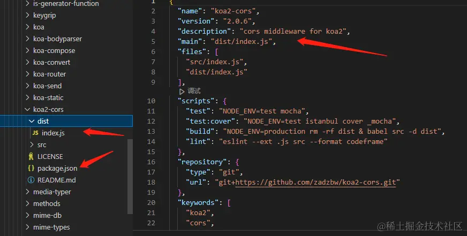Click the "eslint --ext .js src" lint value
The image size is (467, 236).
[x=304, y=142]
